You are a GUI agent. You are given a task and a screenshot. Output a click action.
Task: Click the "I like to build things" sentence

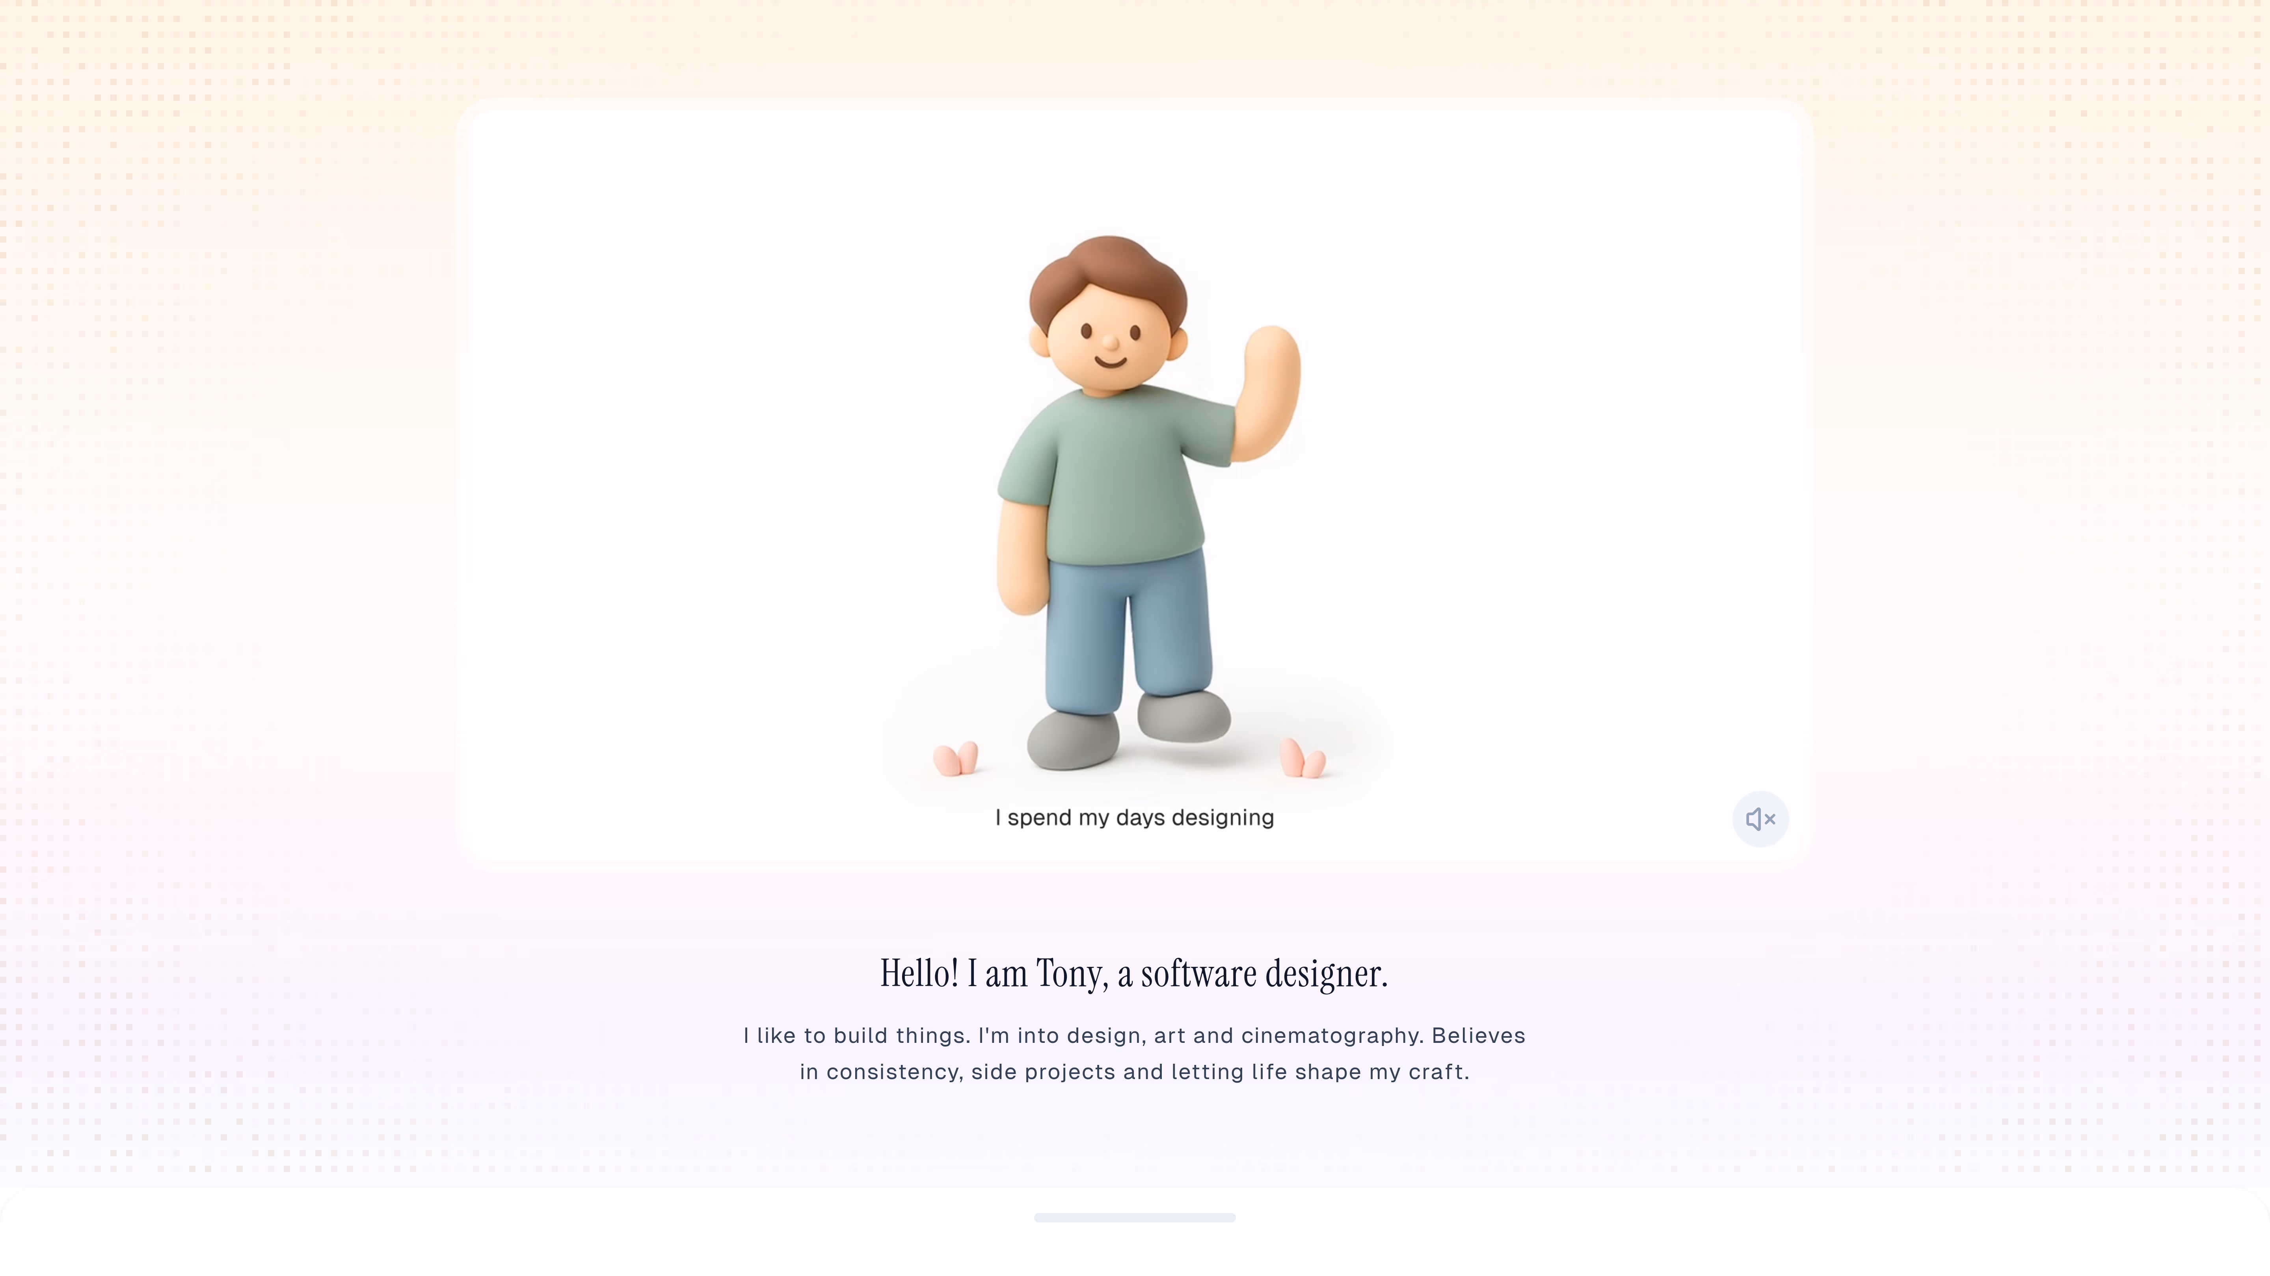[856, 1036]
